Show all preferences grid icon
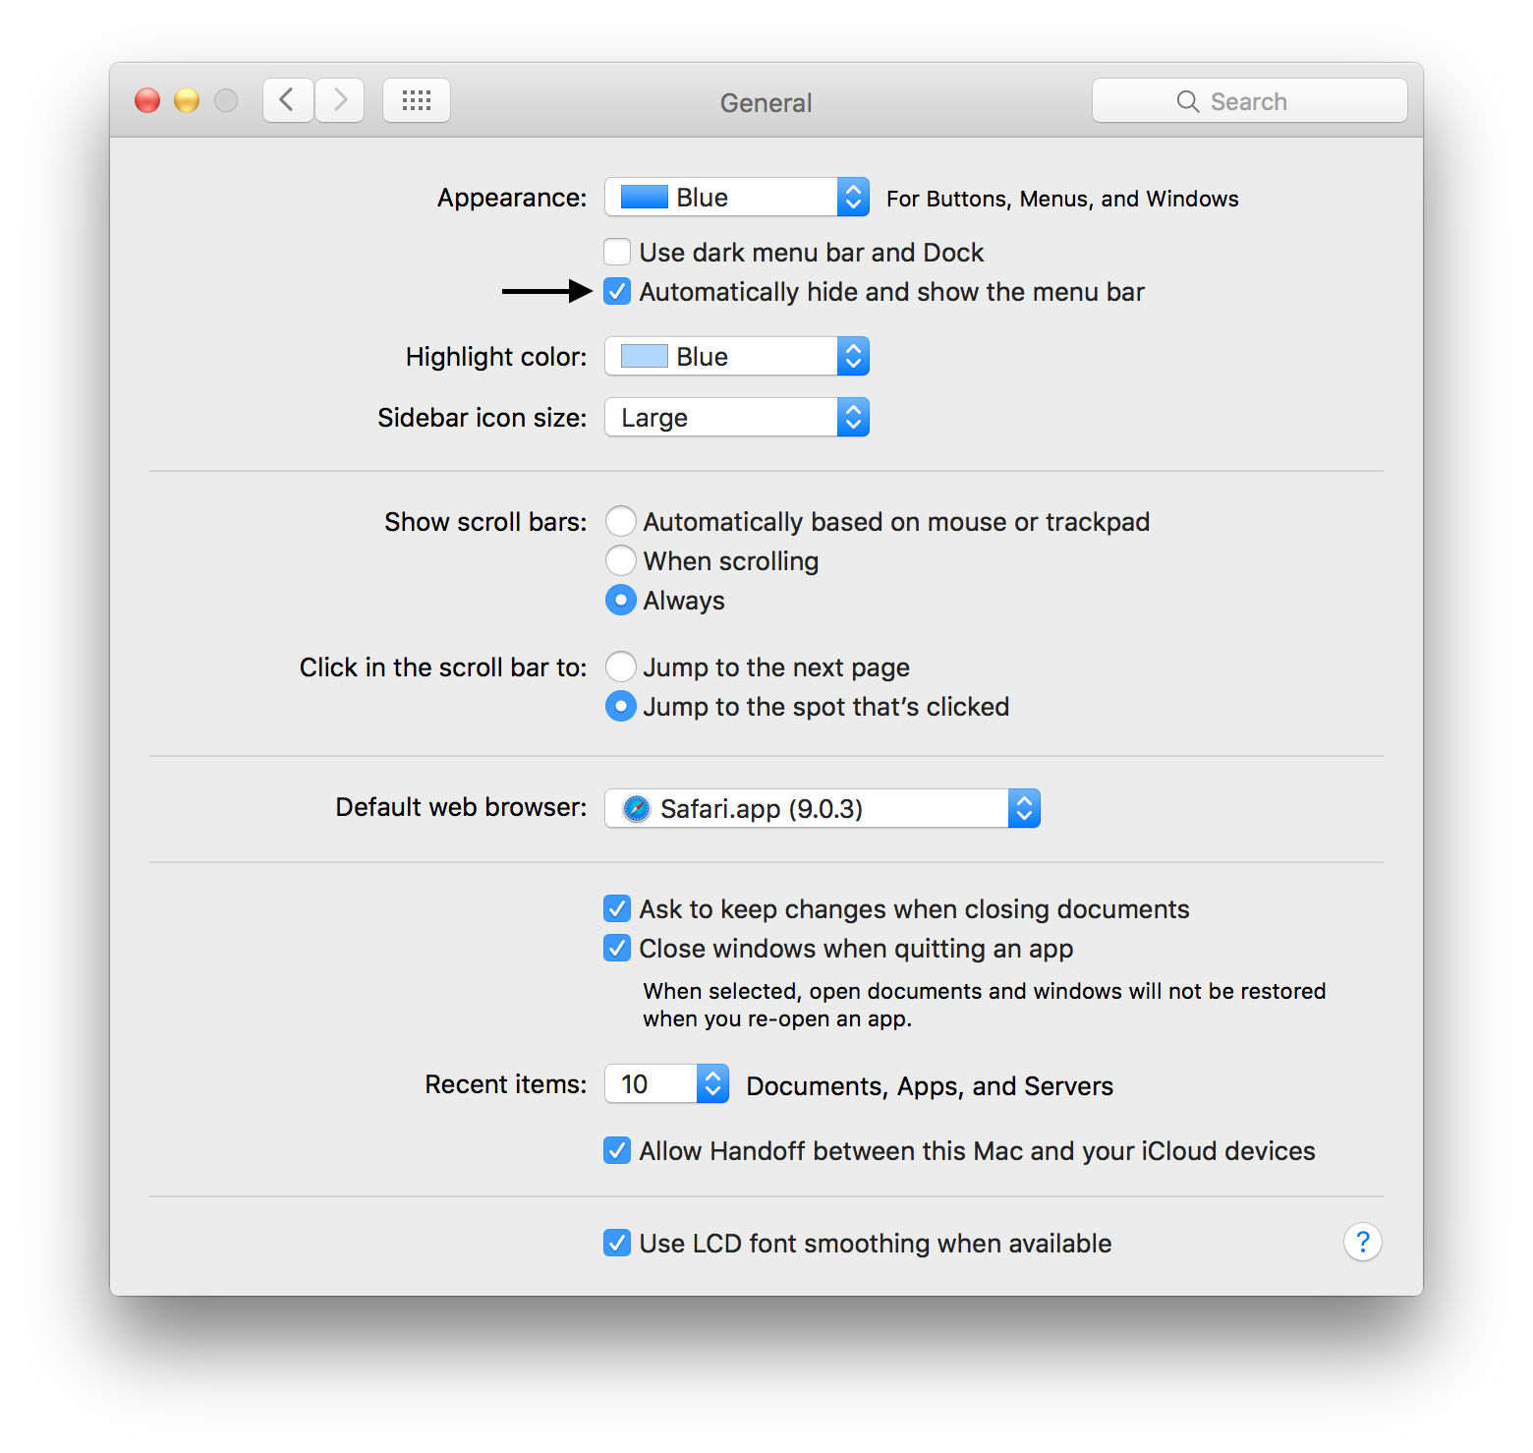The image size is (1533, 1453). pos(417,100)
